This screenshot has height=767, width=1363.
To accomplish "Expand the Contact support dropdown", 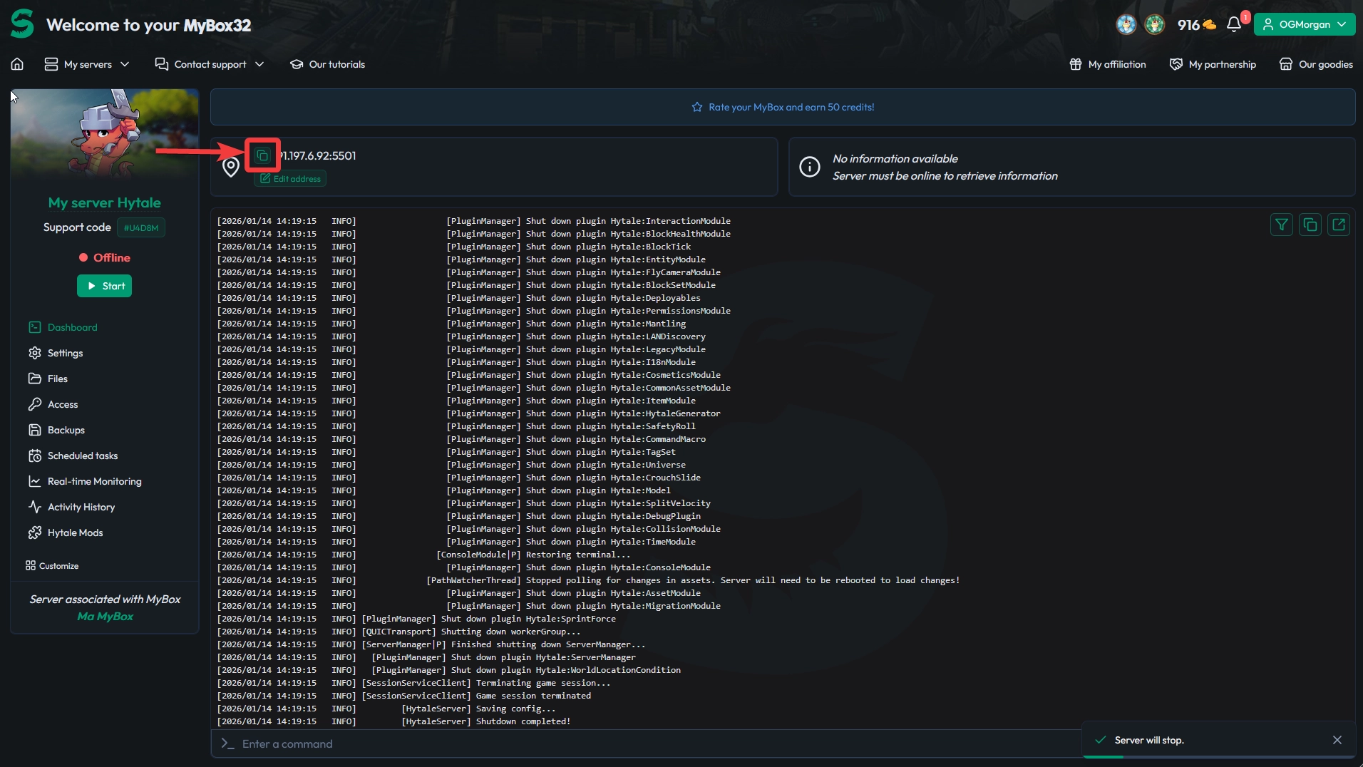I will (x=210, y=64).
